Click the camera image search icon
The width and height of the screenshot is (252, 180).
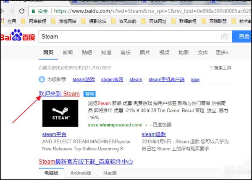(225, 36)
